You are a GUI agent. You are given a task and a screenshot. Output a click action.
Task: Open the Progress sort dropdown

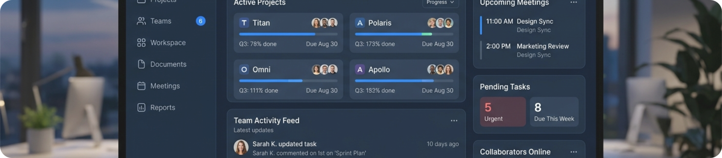tap(440, 3)
